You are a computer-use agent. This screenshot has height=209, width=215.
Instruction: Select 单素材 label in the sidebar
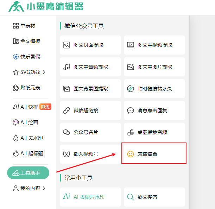[28, 26]
